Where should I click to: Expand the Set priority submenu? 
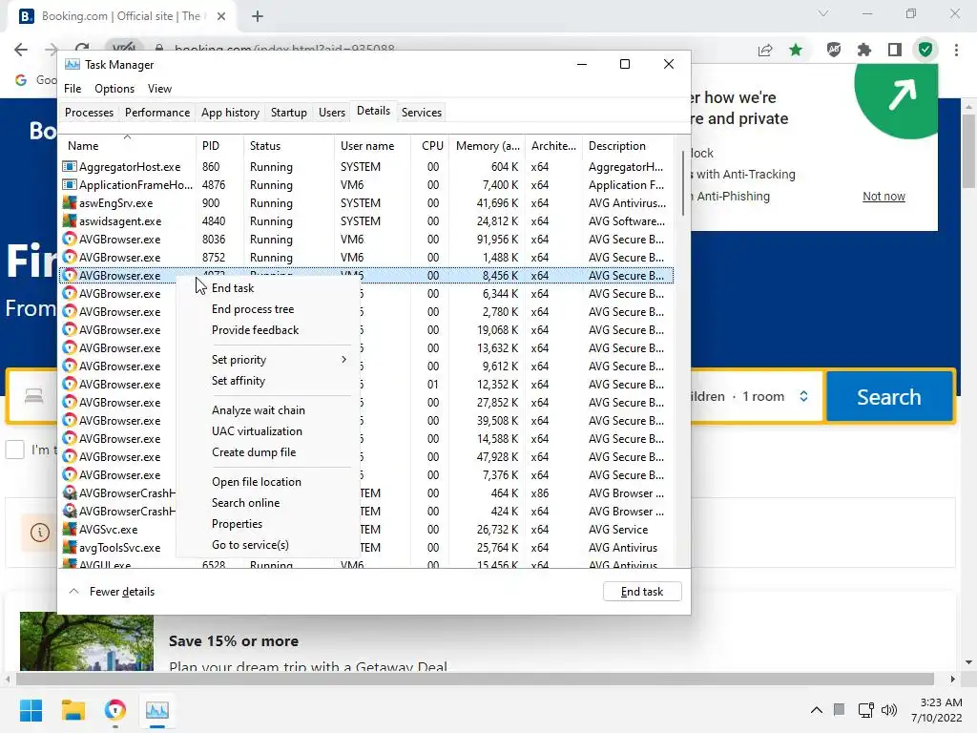pos(268,360)
